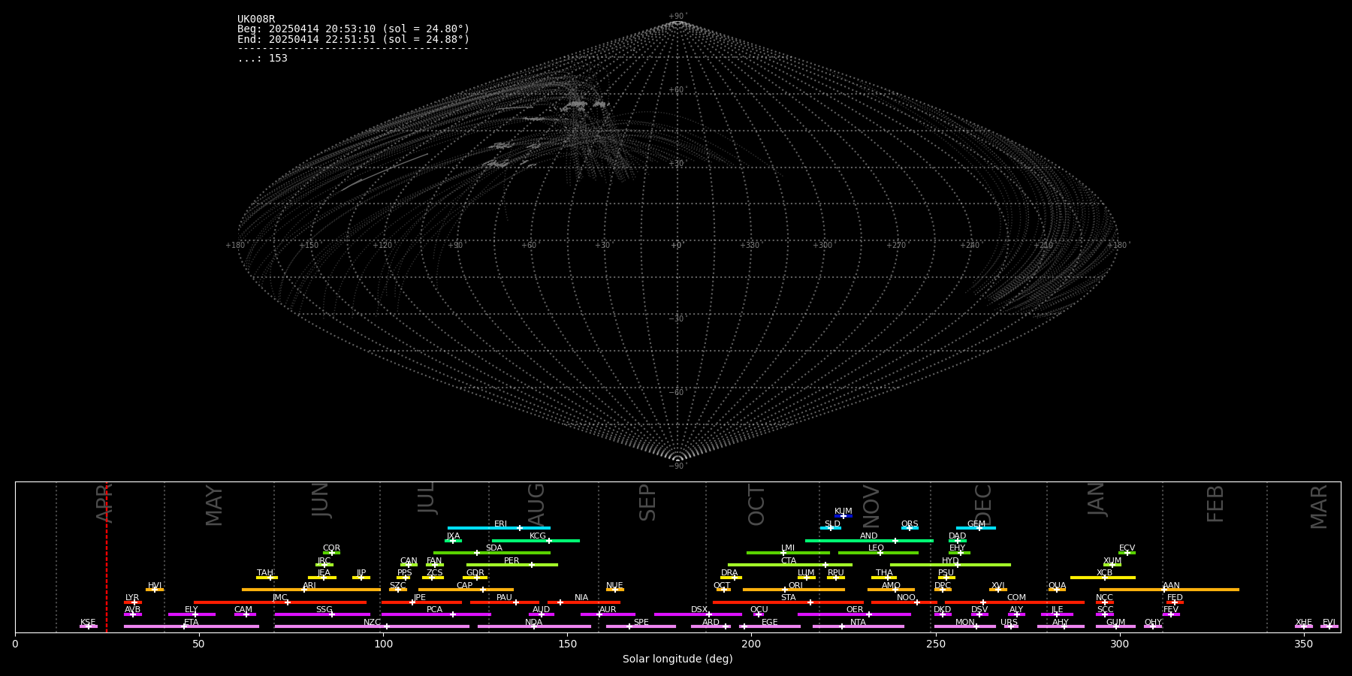Viewport: 1352px width, 676px height.
Task: Click the AUG month label
Action: point(536,504)
